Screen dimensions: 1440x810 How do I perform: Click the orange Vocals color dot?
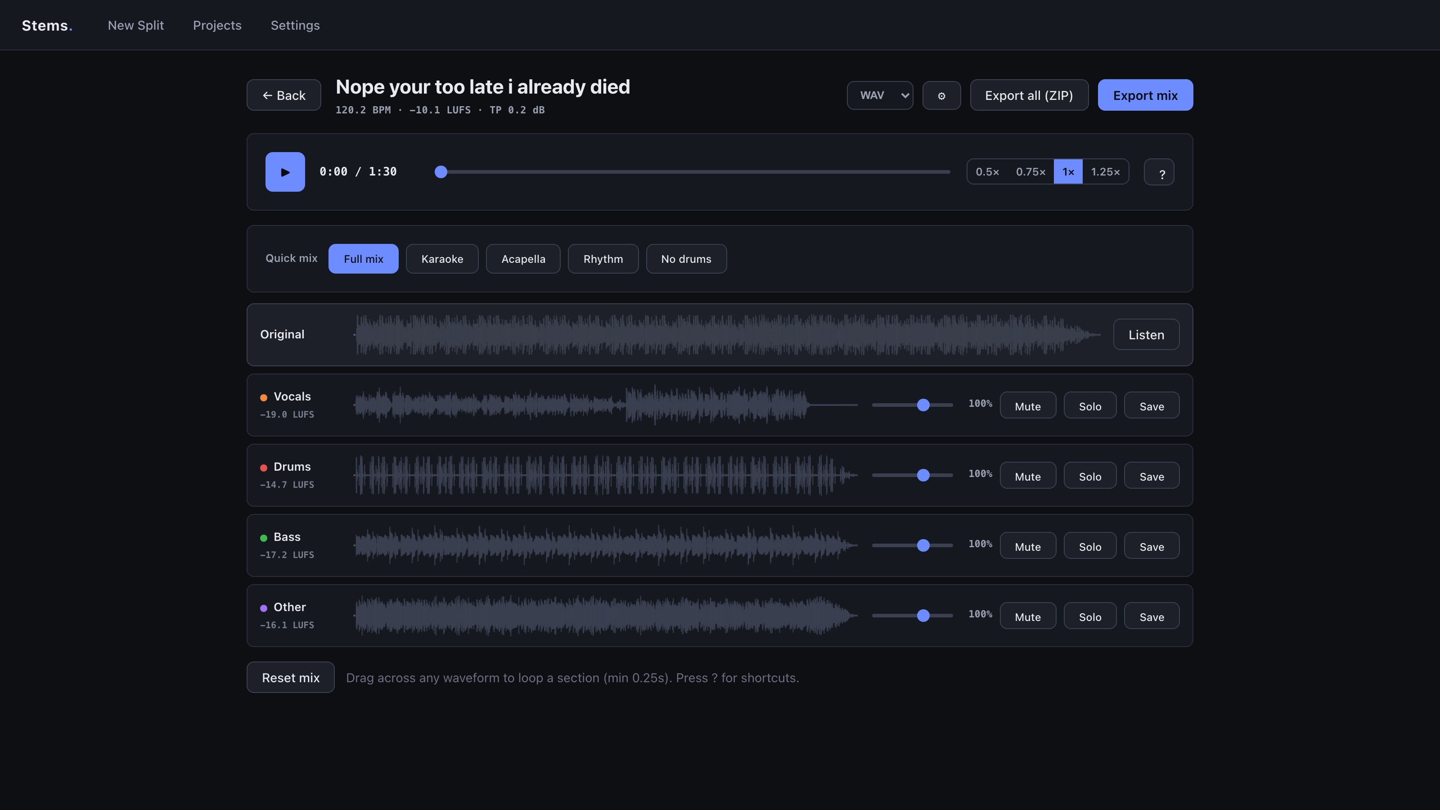click(x=264, y=397)
